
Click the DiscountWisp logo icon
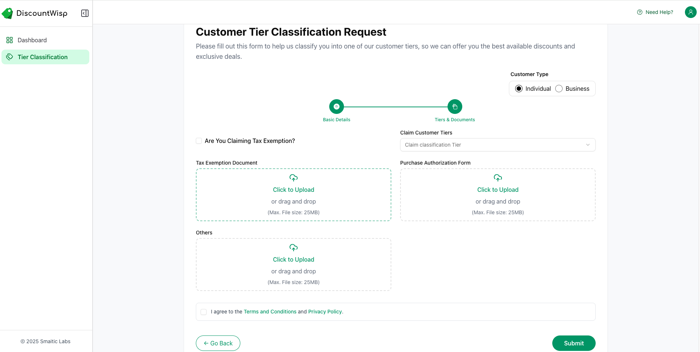click(x=7, y=14)
